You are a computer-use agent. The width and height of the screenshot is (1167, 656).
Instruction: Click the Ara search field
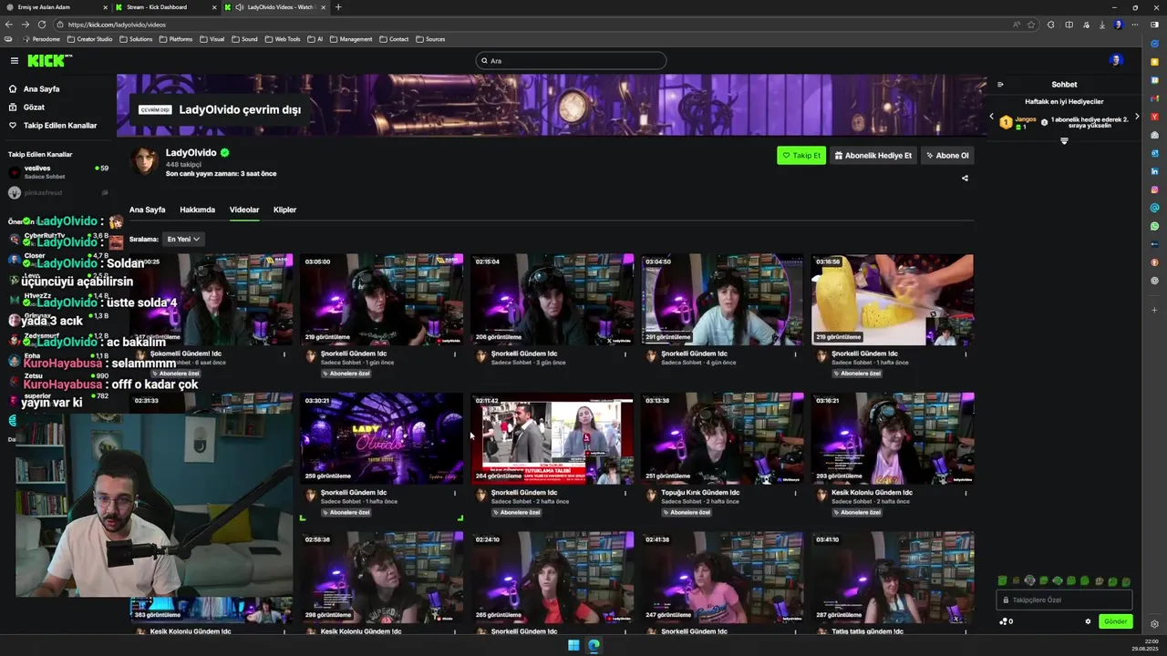click(572, 60)
